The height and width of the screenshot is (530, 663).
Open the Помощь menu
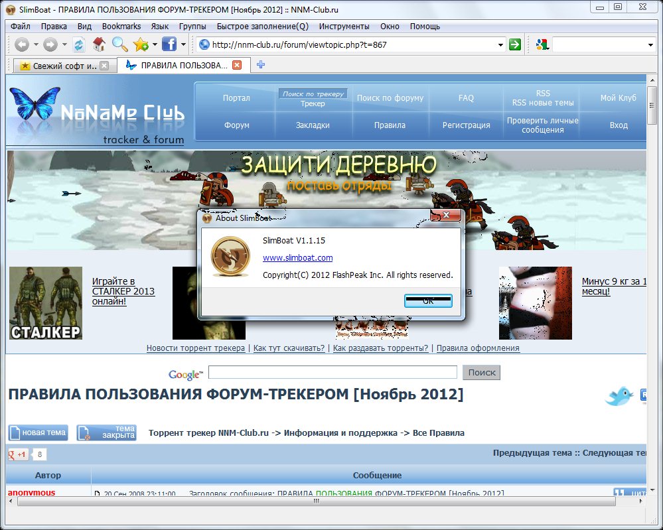pos(425,27)
